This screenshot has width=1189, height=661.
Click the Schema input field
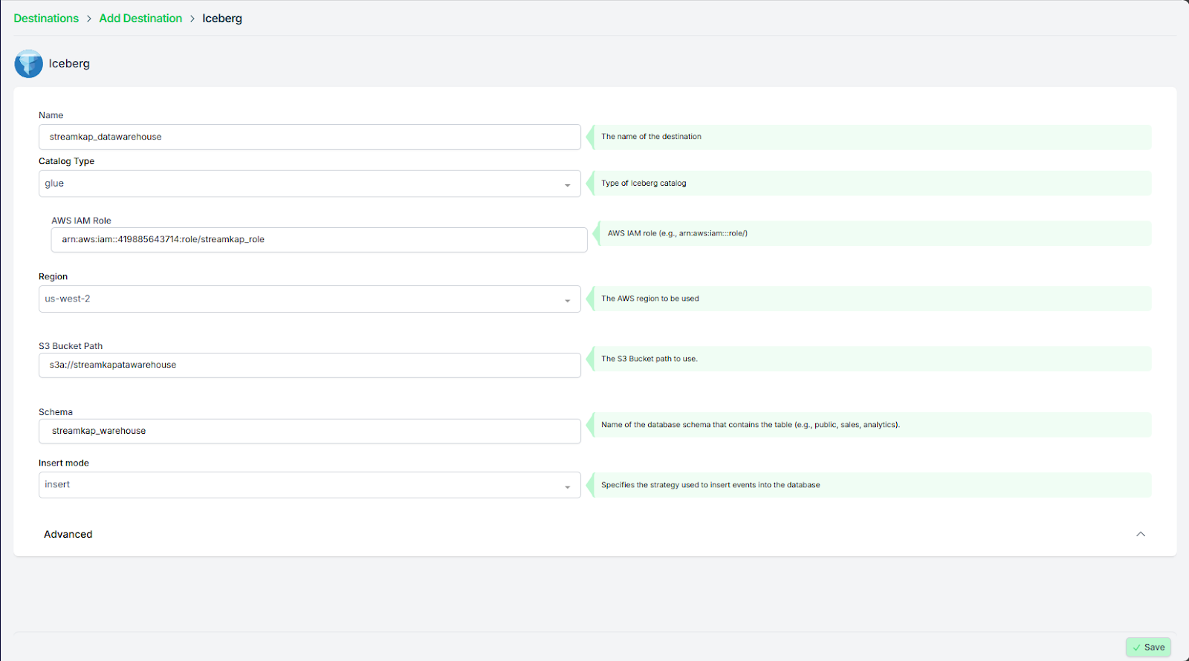pos(310,432)
